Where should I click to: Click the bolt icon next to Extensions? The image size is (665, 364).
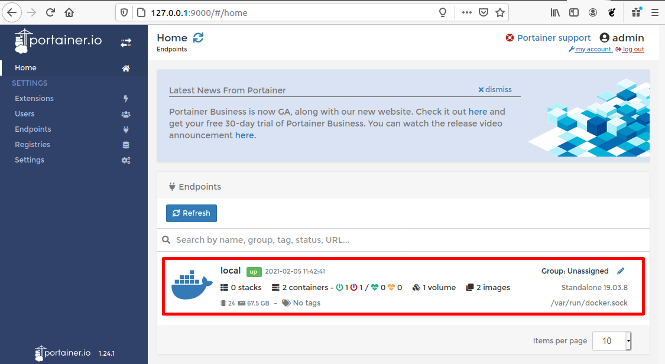point(126,99)
